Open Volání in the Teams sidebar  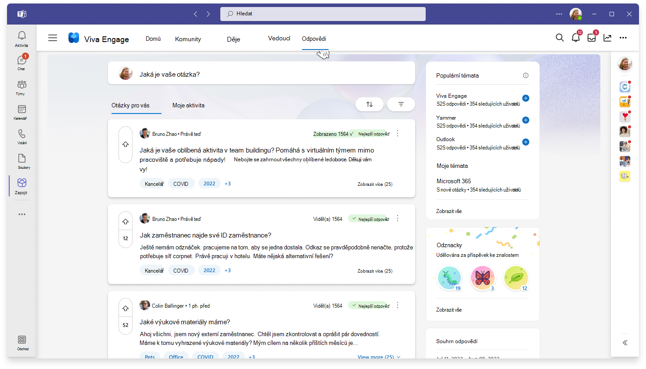[22, 136]
